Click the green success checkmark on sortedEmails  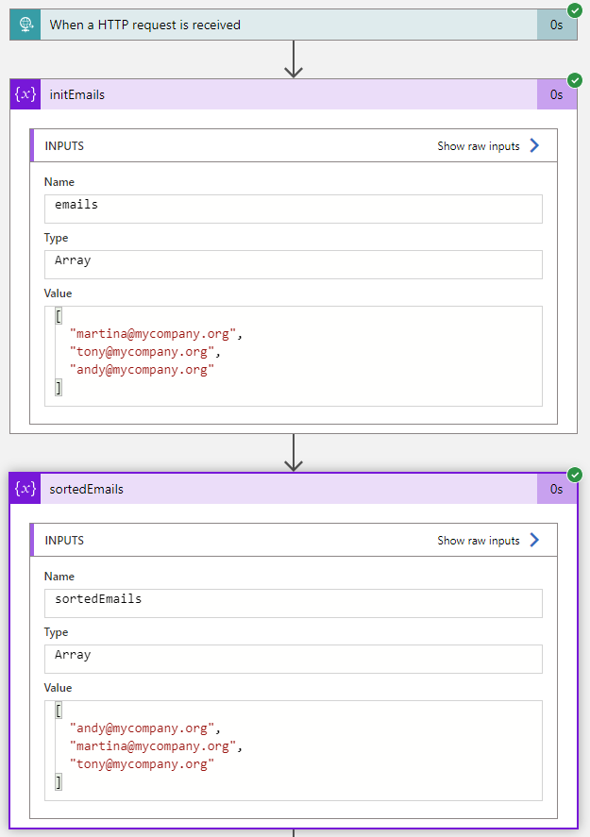(575, 475)
